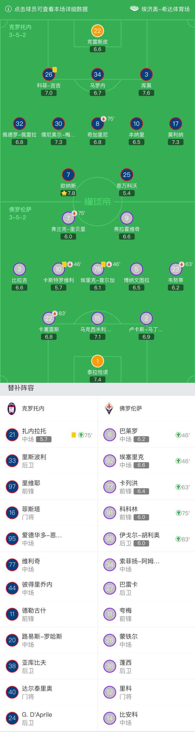Open 弗拉霍维奇's number 9 player badge
The image size is (195, 732).
(127, 218)
